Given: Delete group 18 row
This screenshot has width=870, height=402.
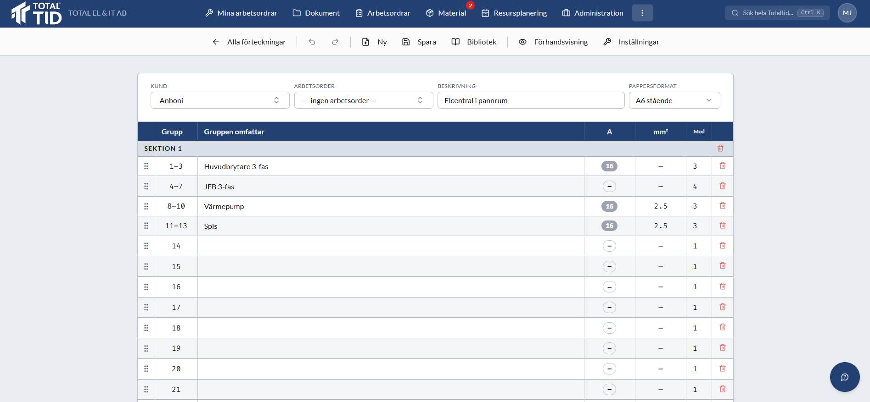Looking at the screenshot, I should click(x=723, y=327).
